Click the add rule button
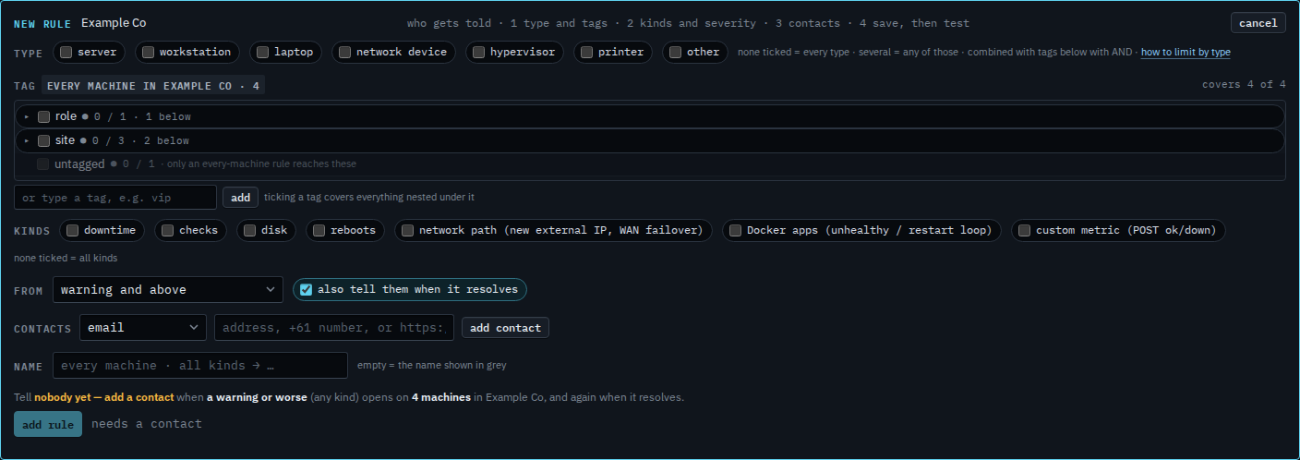The width and height of the screenshot is (1300, 460). click(48, 424)
